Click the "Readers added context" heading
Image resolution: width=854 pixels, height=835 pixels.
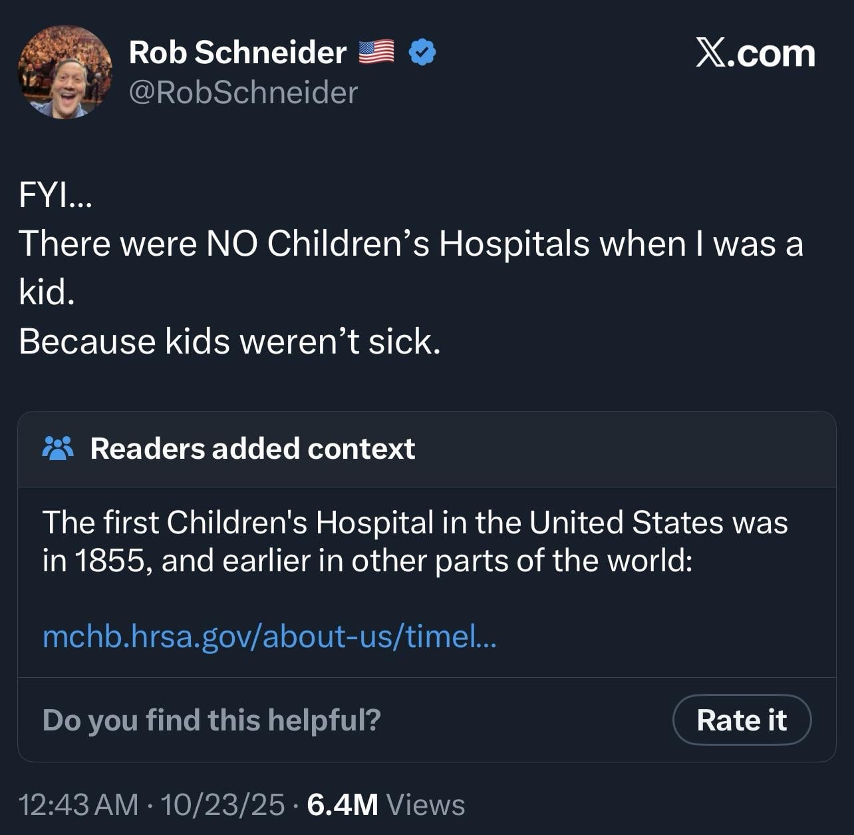coord(253,449)
